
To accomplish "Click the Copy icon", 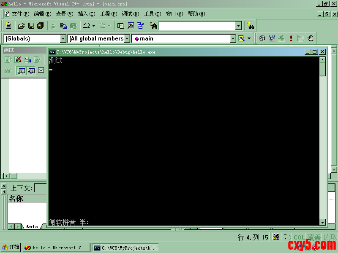I will 63,26.
